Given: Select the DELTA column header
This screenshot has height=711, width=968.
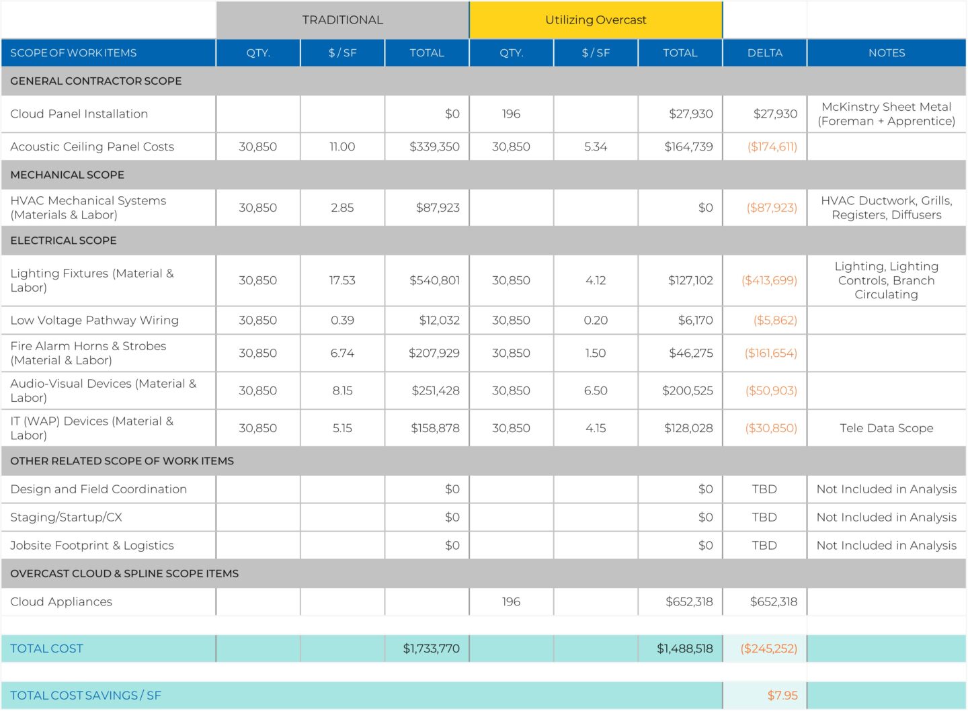Looking at the screenshot, I should [x=764, y=53].
